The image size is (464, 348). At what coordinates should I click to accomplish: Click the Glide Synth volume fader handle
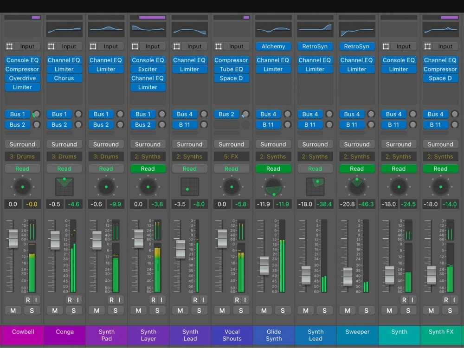(x=264, y=266)
